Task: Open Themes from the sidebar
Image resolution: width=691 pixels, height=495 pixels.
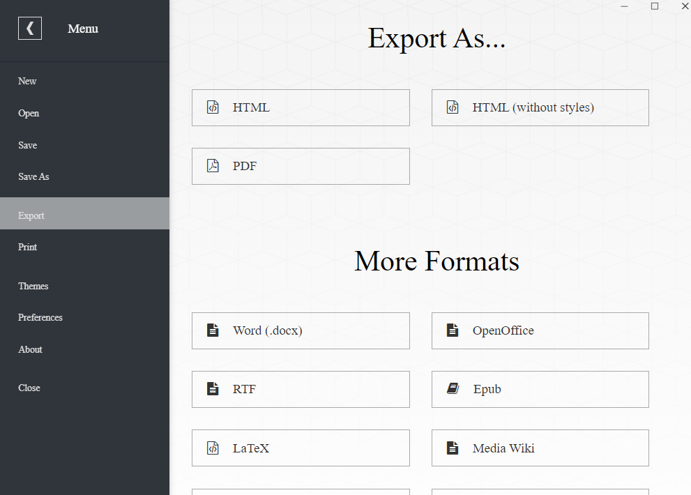Action: click(84, 286)
